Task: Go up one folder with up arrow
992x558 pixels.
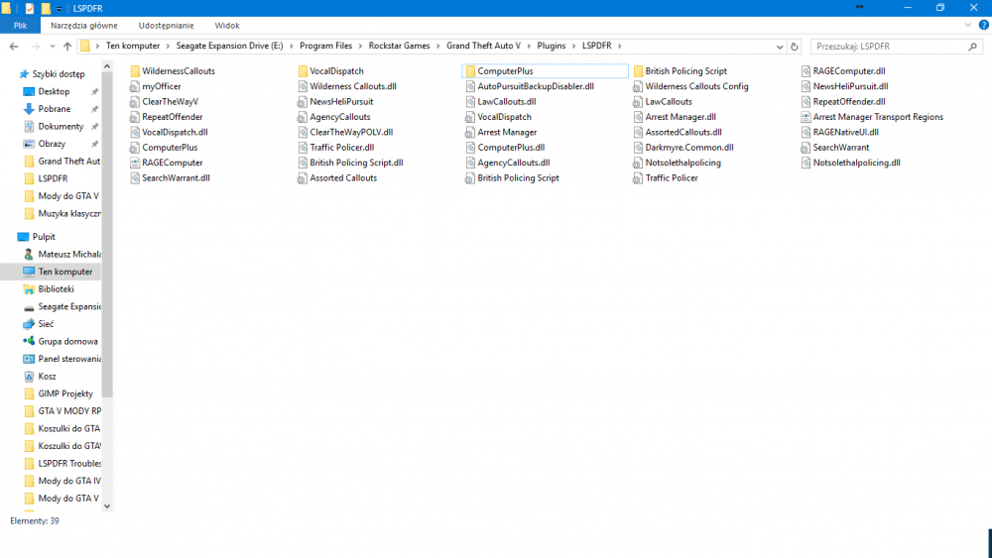Action: point(67,47)
